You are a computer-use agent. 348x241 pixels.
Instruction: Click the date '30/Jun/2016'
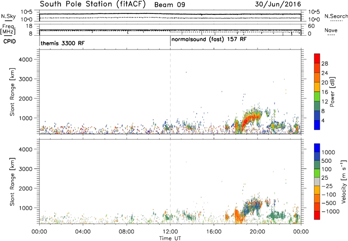[278, 4]
